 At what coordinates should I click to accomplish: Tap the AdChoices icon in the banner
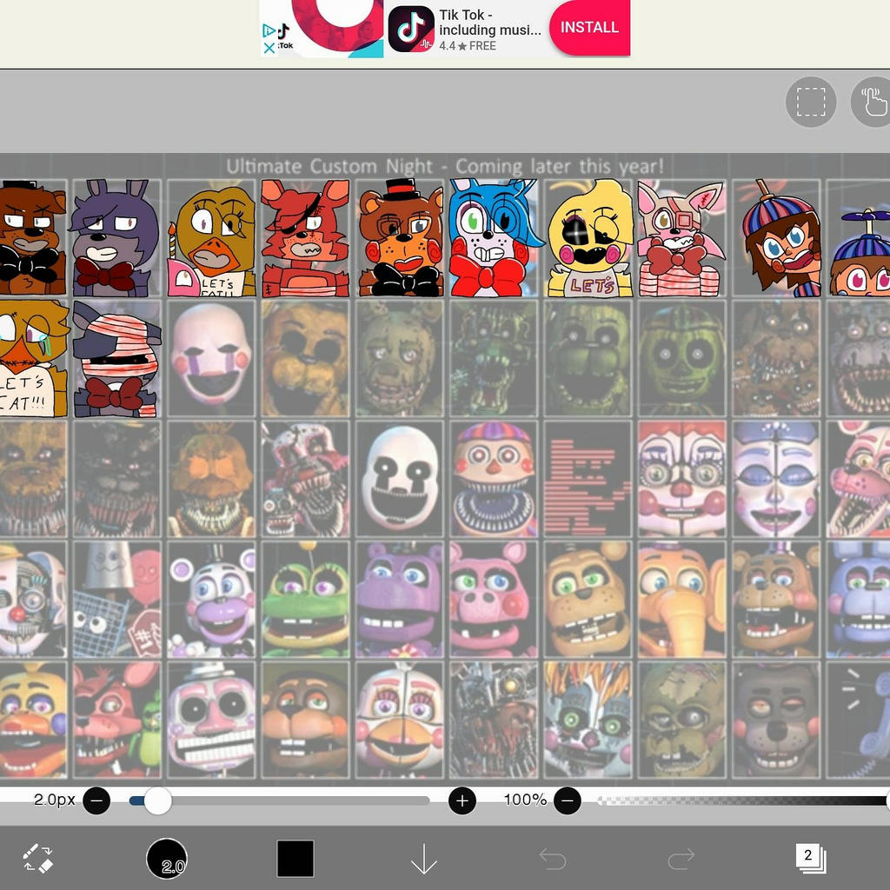pyautogui.click(x=268, y=30)
